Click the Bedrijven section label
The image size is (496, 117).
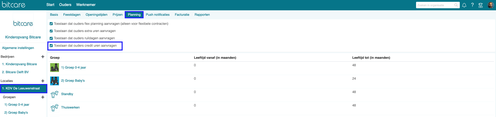tap(8, 57)
